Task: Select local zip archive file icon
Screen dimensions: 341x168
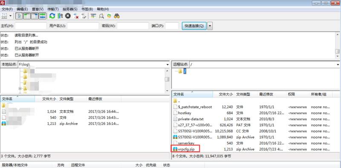Action: pos(4,123)
